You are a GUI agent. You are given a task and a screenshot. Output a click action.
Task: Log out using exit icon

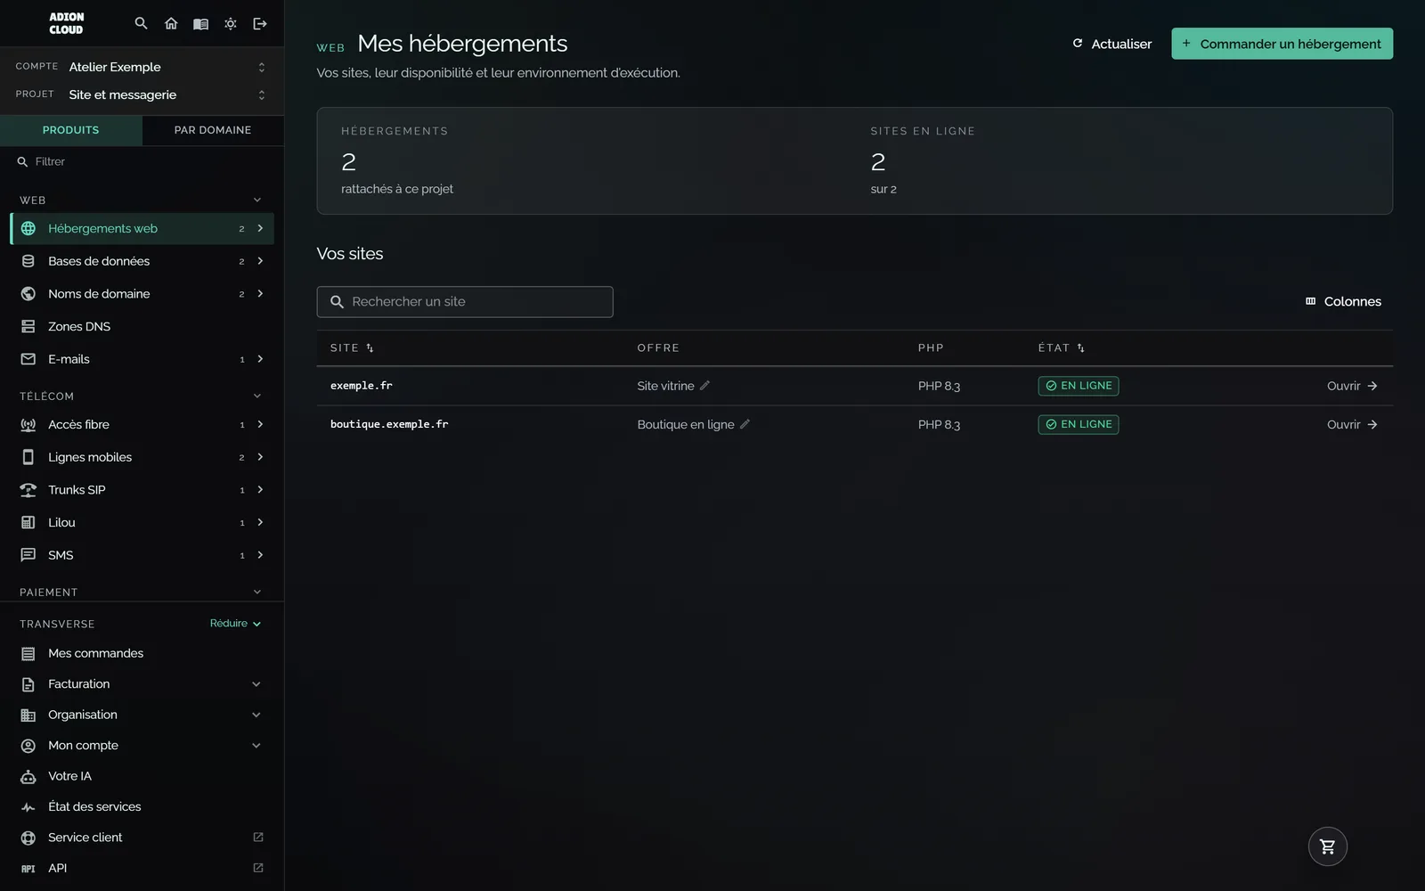click(x=260, y=23)
